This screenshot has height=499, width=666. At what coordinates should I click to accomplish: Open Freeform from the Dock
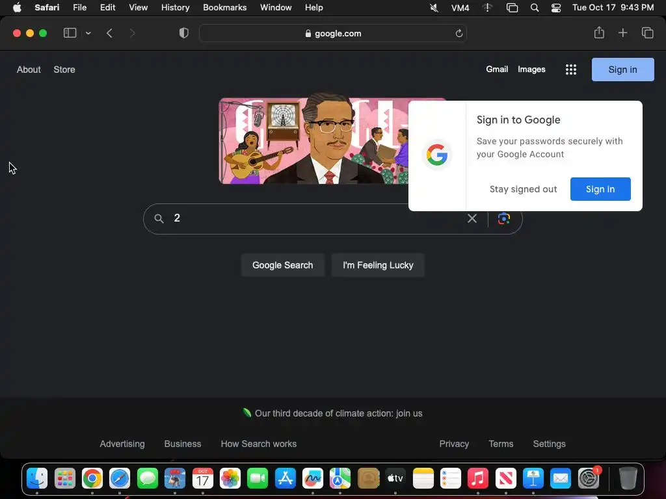(313, 479)
